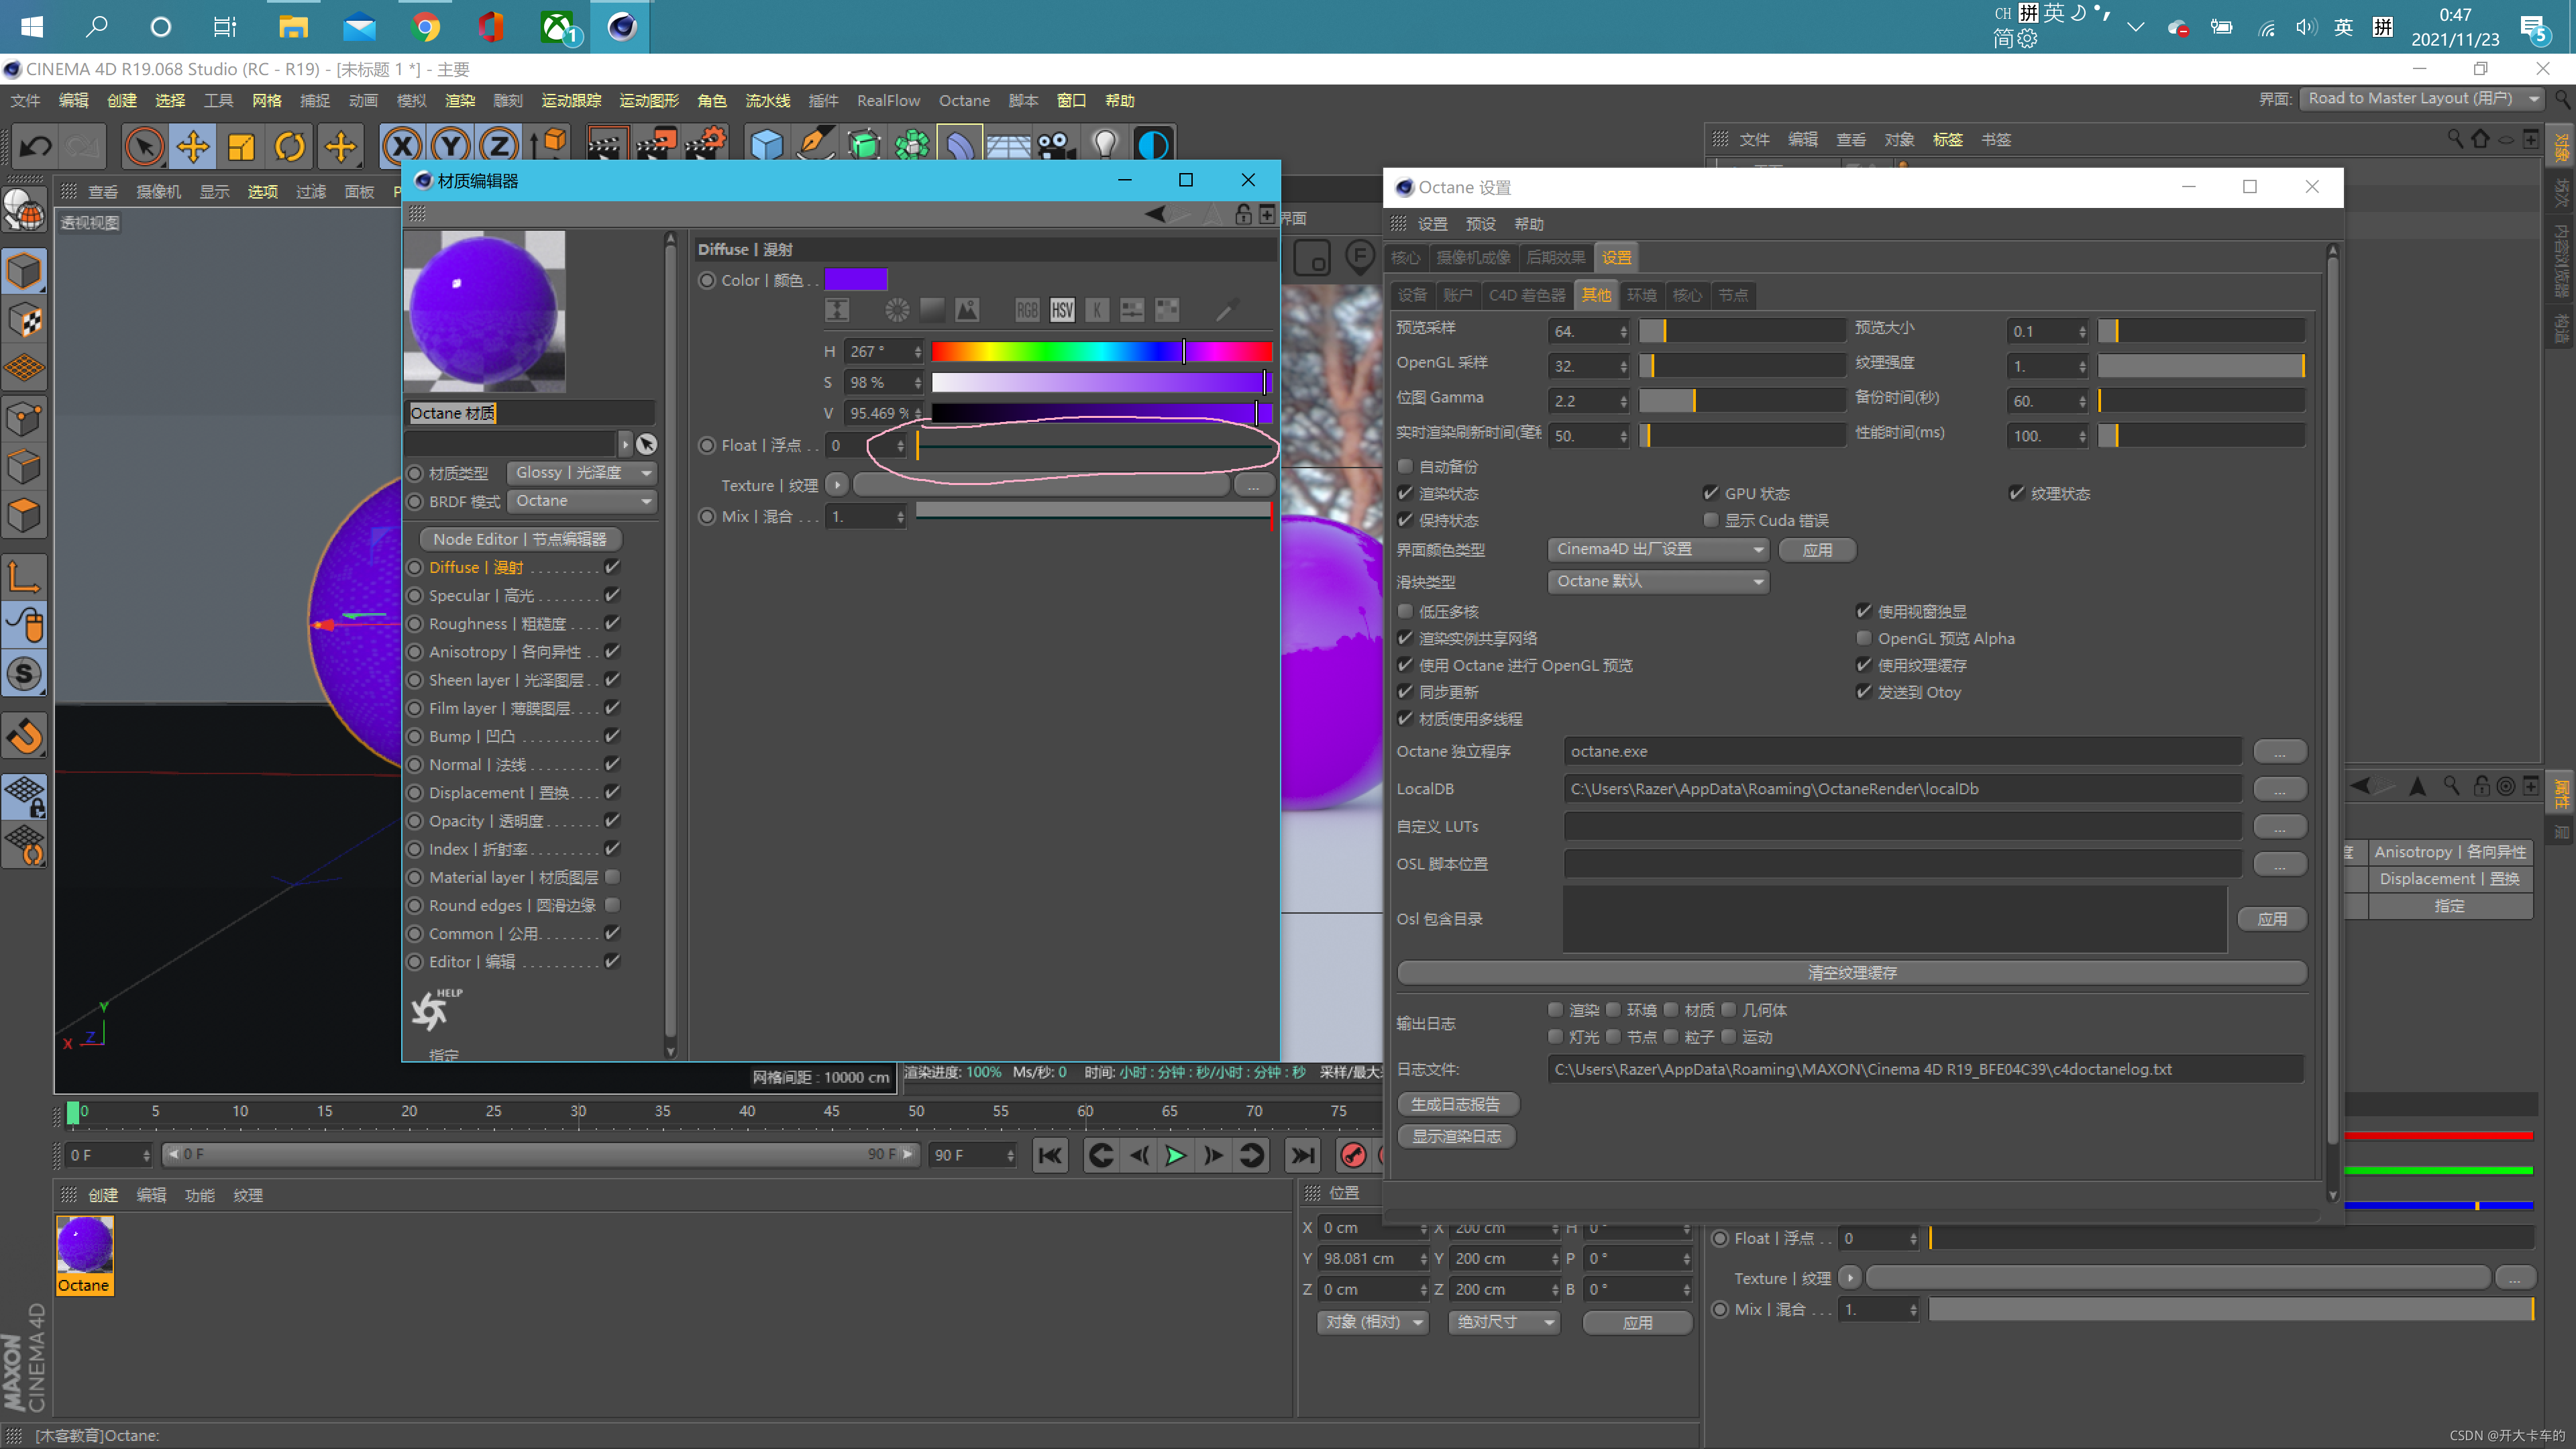The height and width of the screenshot is (1449, 2576).
Task: Toggle the X axis lock icon
Action: coord(402,147)
